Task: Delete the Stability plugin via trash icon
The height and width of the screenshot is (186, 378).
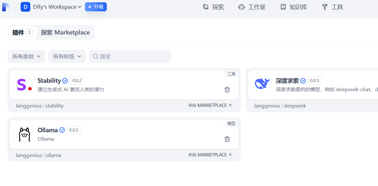Action: click(227, 90)
